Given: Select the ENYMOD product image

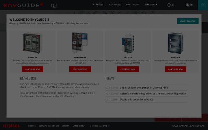Looking at the screenshot, I should pyautogui.click(x=32, y=43).
